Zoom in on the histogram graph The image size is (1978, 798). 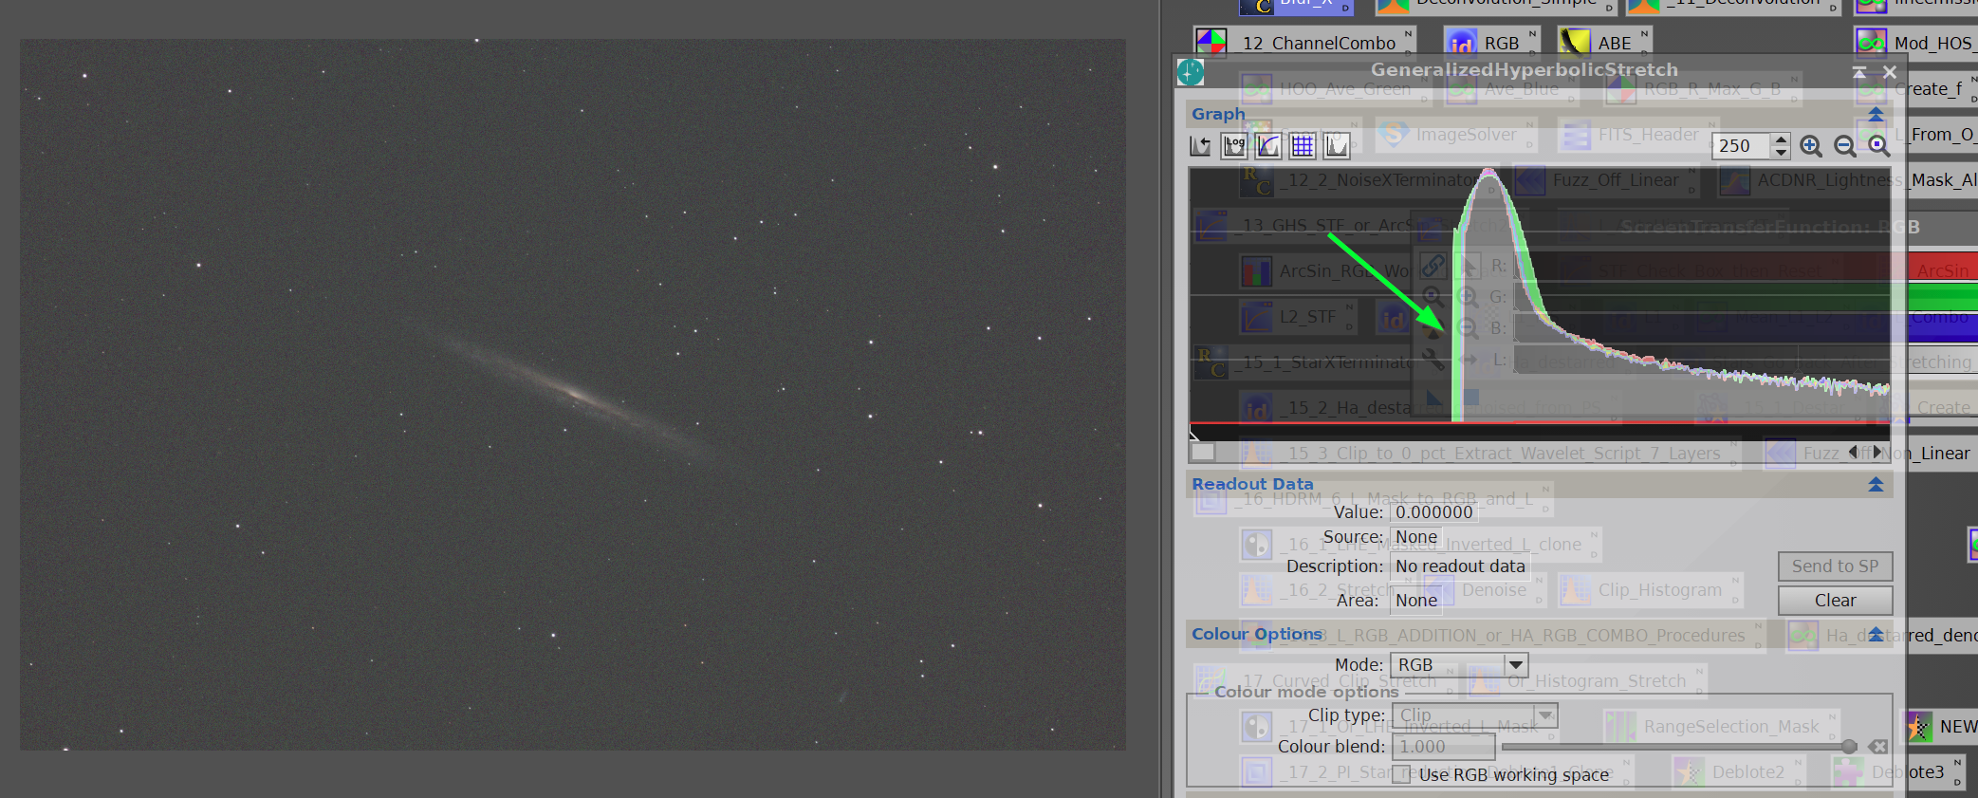coord(1811,145)
